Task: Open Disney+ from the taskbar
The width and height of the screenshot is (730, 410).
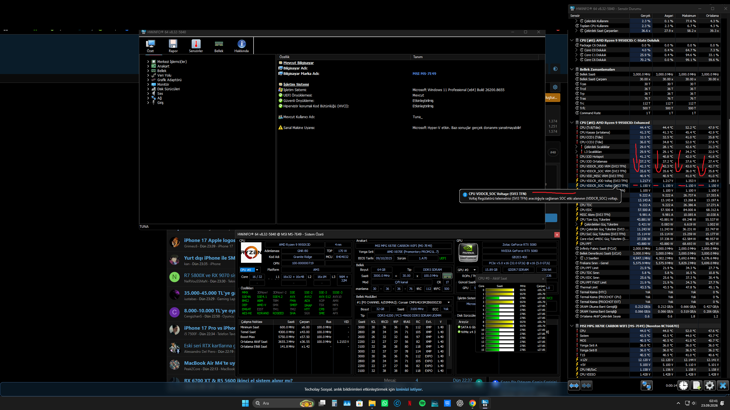Action: pos(435,403)
